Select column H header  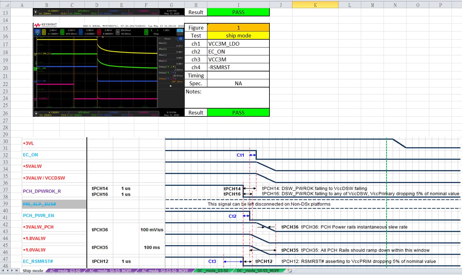click(196, 5)
